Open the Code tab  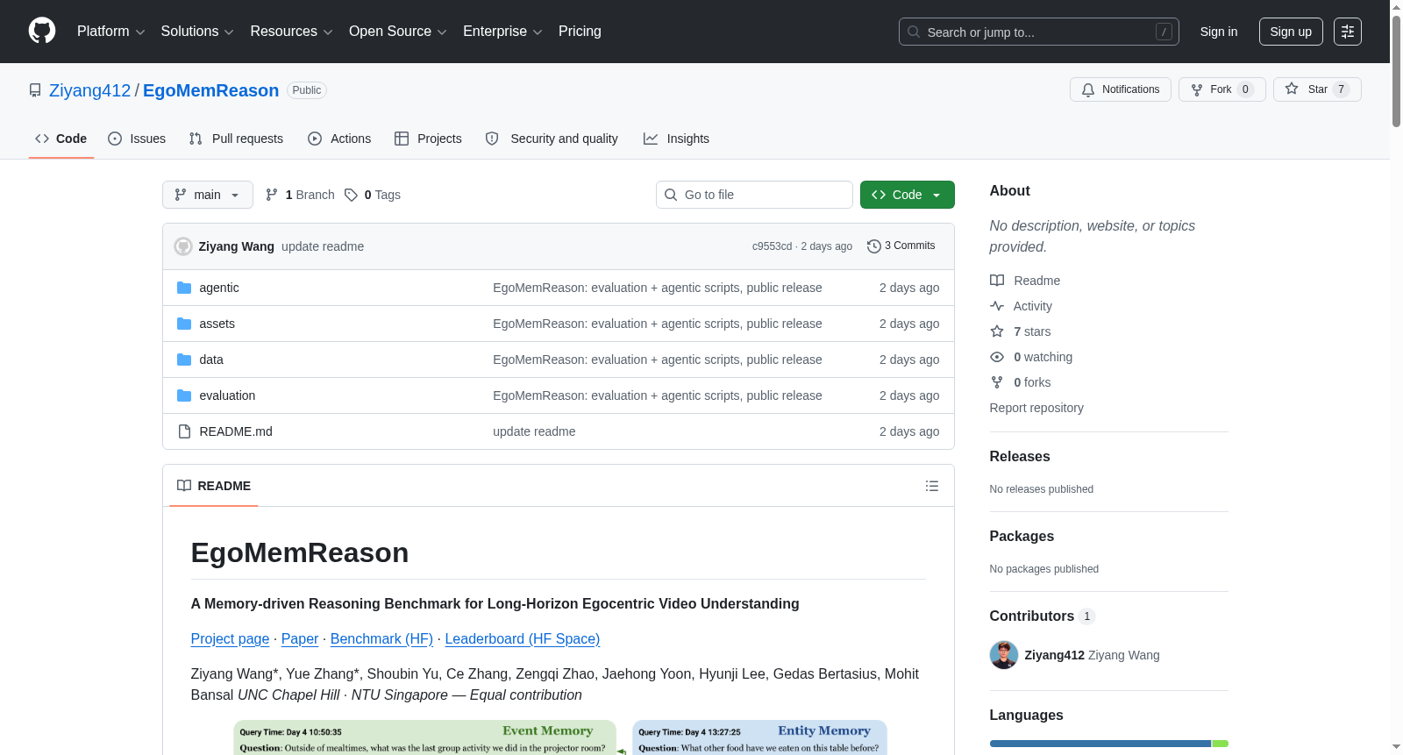click(x=61, y=139)
